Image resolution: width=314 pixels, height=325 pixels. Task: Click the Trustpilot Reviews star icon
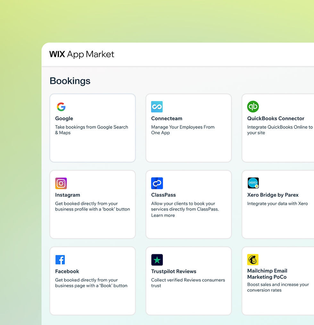point(157,260)
